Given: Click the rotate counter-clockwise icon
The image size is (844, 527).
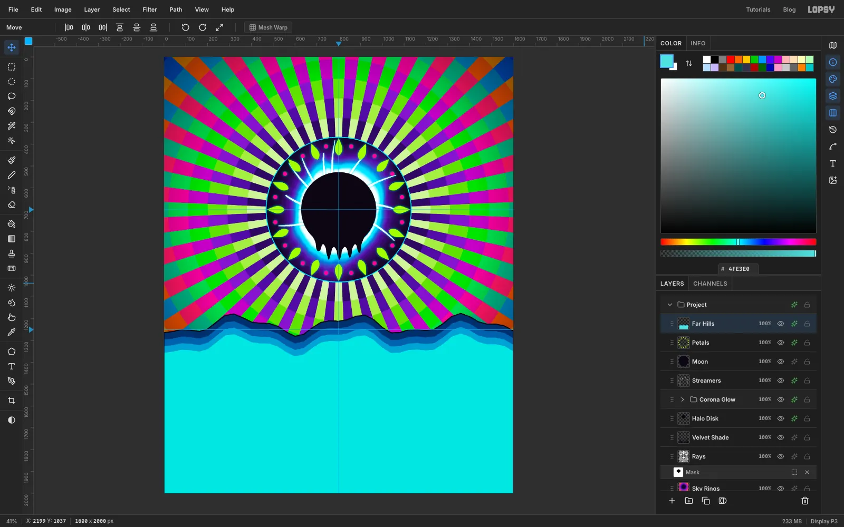Looking at the screenshot, I should 186,27.
